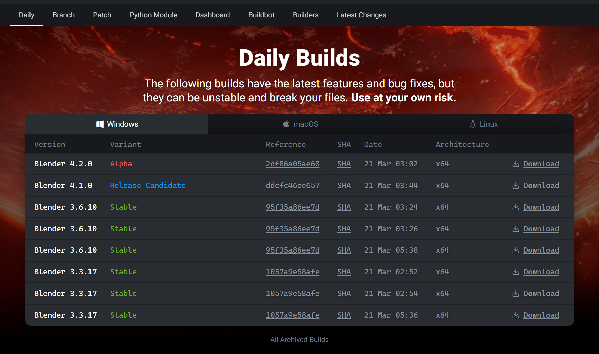Switch to the Linux builds tab
This screenshot has width=599, height=354.
tap(483, 124)
